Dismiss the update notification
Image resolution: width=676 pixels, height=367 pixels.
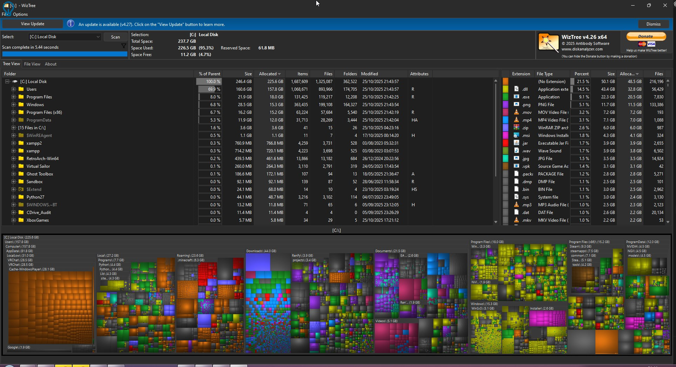[653, 24]
